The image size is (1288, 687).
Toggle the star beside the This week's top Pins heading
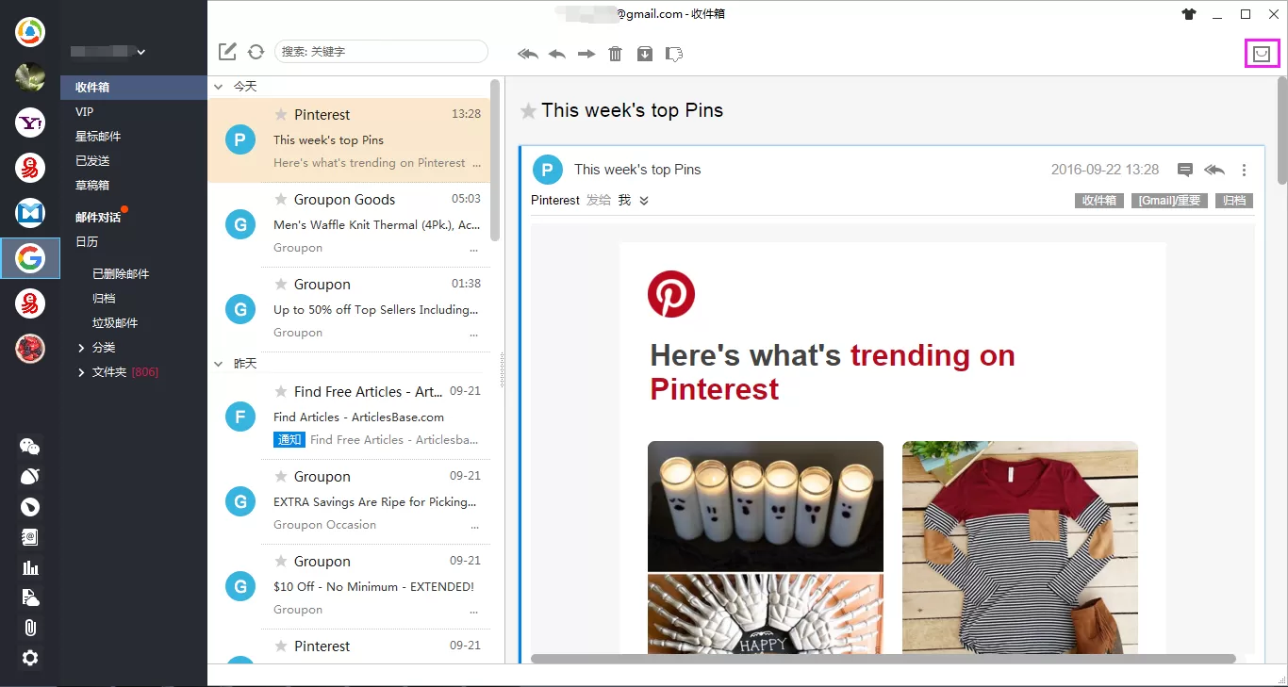tap(529, 111)
